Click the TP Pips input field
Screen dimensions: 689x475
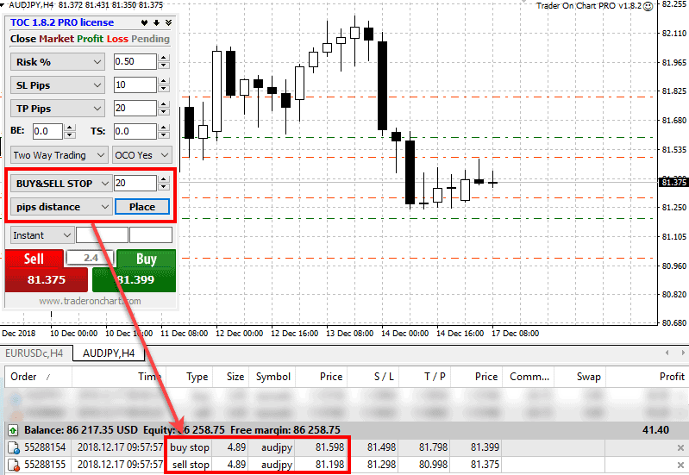pyautogui.click(x=135, y=108)
